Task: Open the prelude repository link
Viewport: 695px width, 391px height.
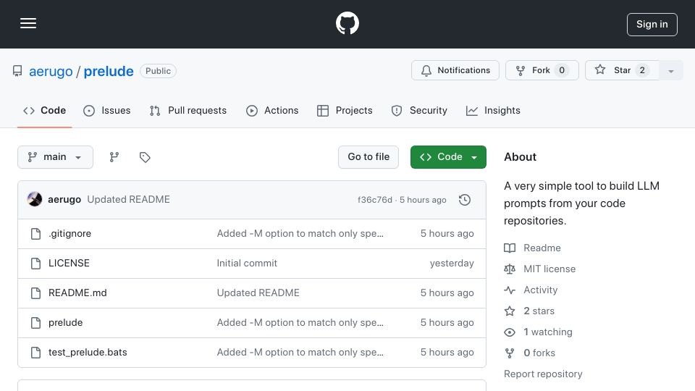Action: [109, 71]
